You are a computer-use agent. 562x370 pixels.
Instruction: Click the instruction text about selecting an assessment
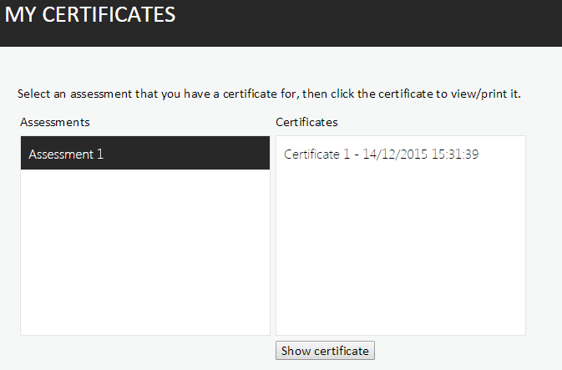click(269, 94)
